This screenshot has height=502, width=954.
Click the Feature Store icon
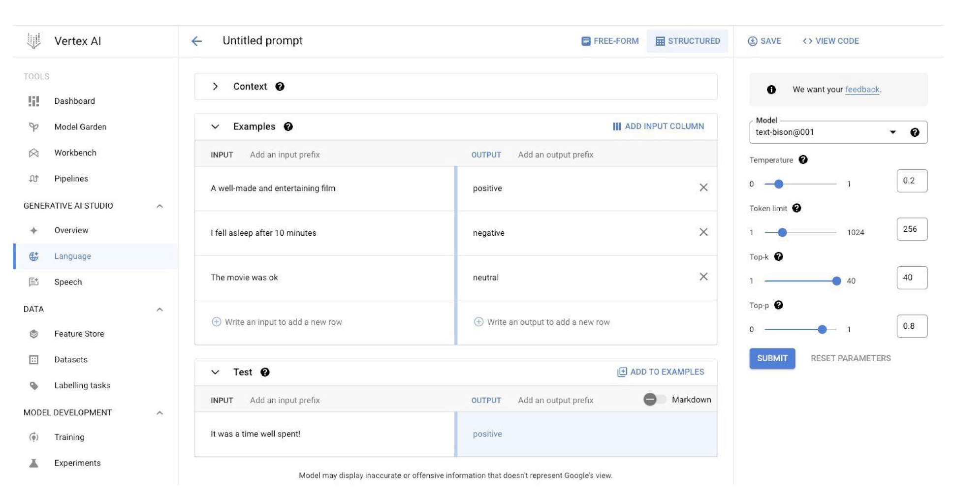pyautogui.click(x=33, y=334)
